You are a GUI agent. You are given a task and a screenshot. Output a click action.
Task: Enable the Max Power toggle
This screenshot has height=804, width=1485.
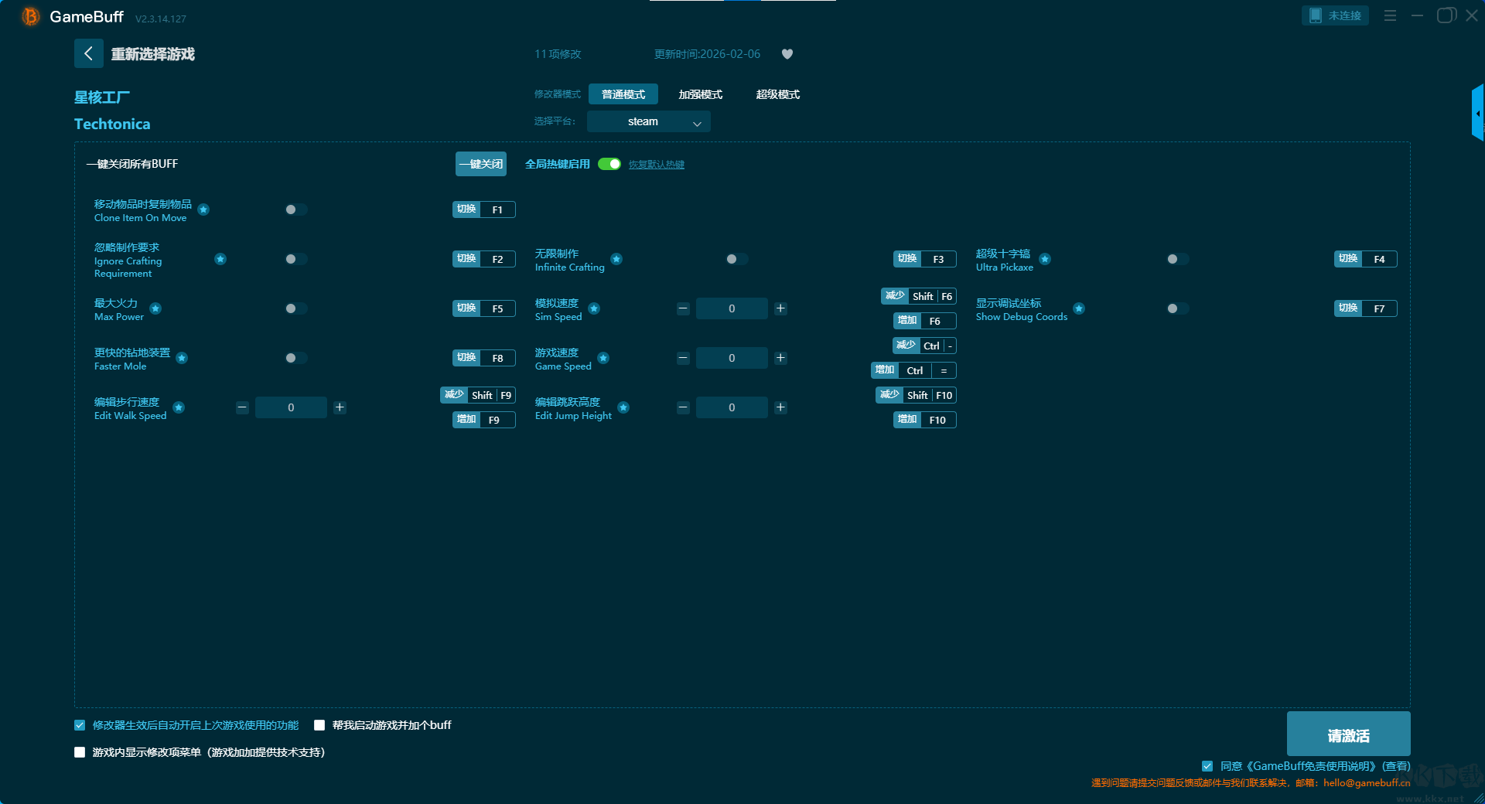295,308
